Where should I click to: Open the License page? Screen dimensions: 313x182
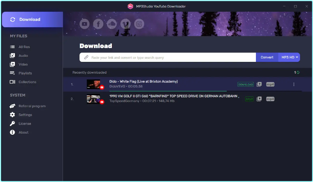coord(25,123)
